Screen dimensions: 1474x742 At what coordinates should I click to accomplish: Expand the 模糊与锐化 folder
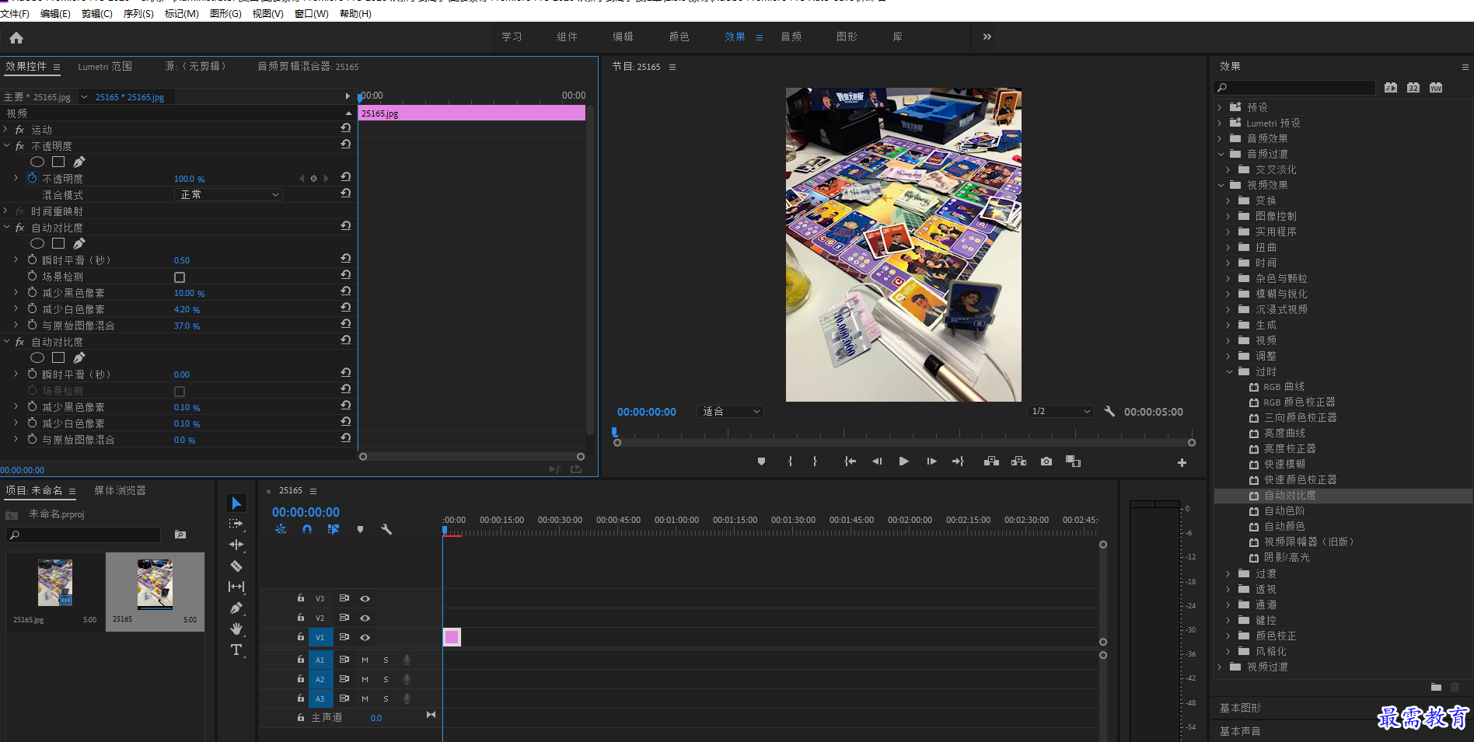(1228, 294)
